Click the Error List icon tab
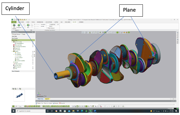The height and width of the screenshot is (115, 180). click(62, 103)
